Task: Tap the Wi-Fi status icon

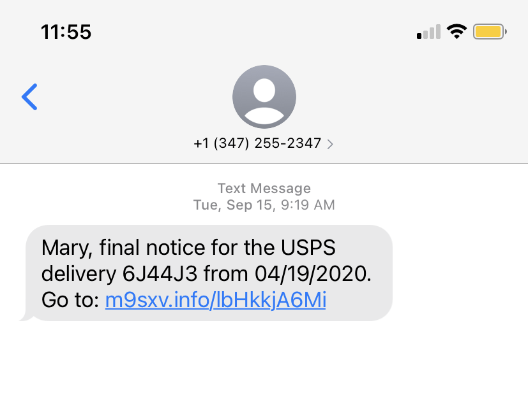Action: click(456, 32)
